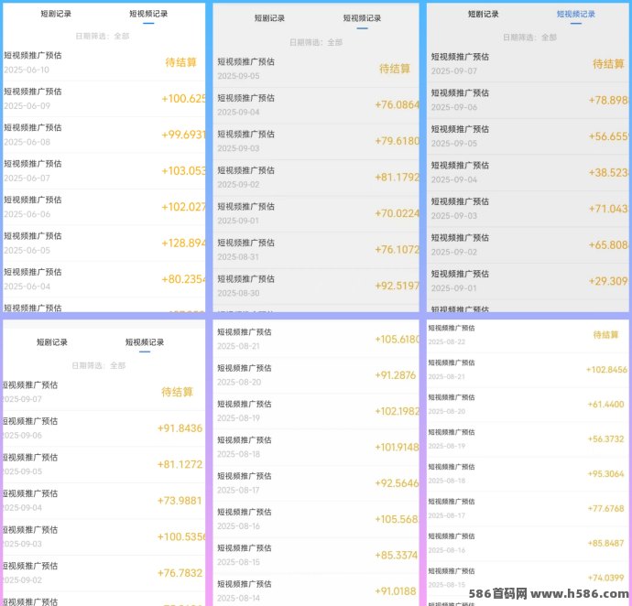Image resolution: width=632 pixels, height=606 pixels.
Task: Open 日期筛选 filter above the +91.8436 list
Action: 98,365
